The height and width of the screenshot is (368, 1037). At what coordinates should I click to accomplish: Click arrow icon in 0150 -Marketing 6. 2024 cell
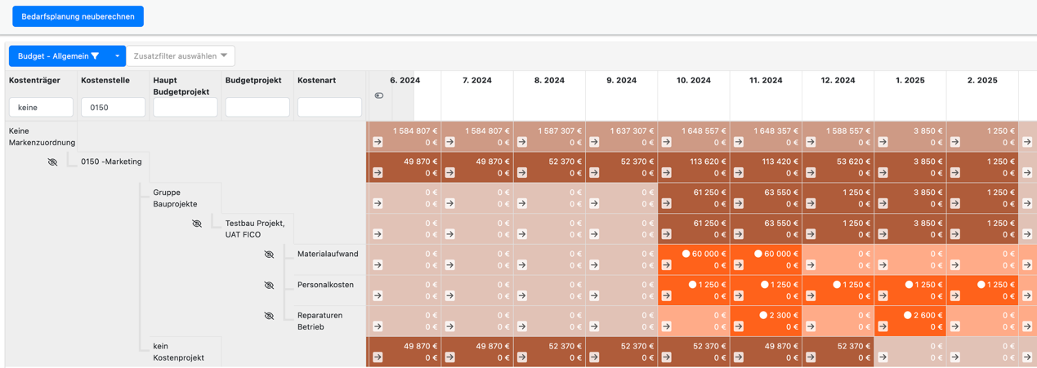(x=378, y=173)
